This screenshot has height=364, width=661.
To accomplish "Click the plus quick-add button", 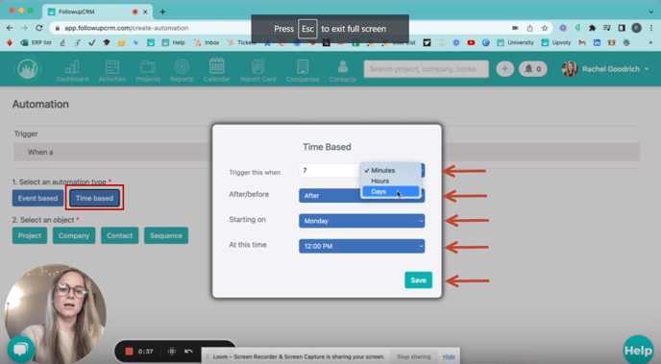I will (504, 69).
